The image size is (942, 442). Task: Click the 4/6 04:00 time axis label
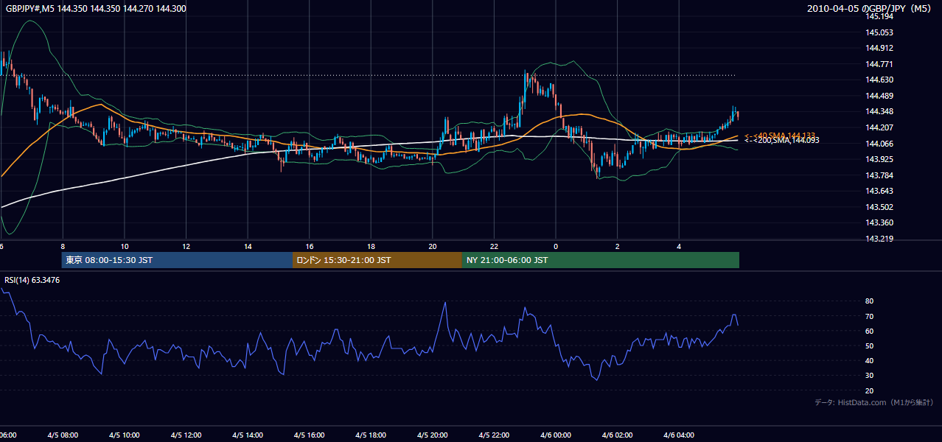pos(679,435)
